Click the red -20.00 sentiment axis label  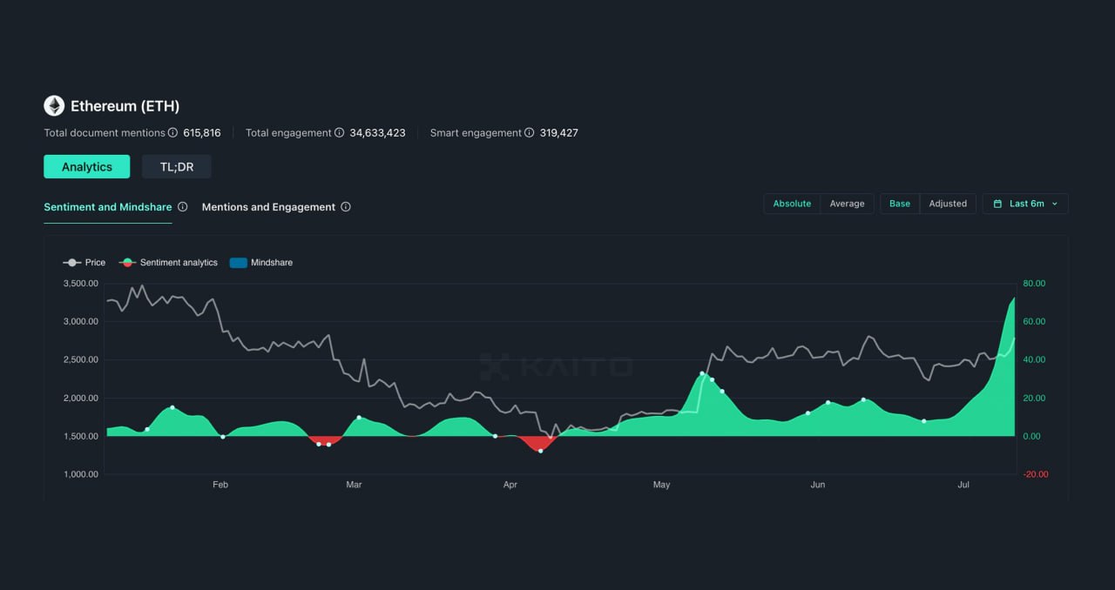click(x=1035, y=474)
